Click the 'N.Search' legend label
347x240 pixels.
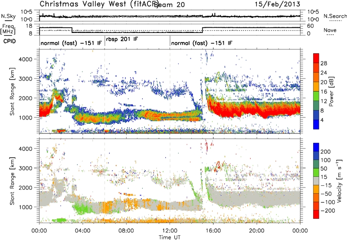coord(335,16)
